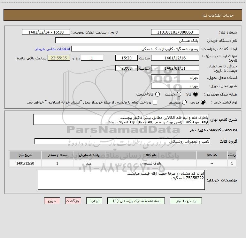This screenshot has width=246, height=238.
Task: Click the بانک مسکن buyer name field
Action: [x=127, y=40]
